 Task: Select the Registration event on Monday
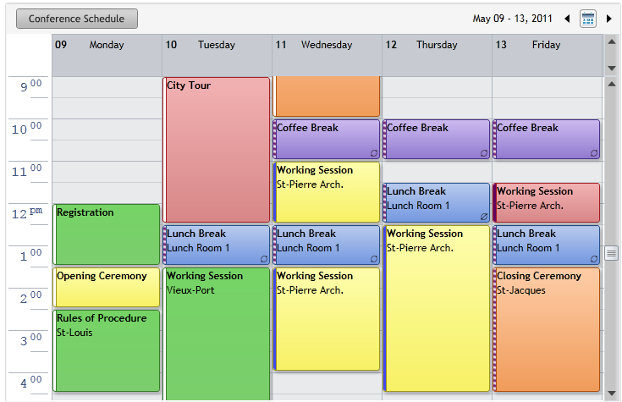107,234
